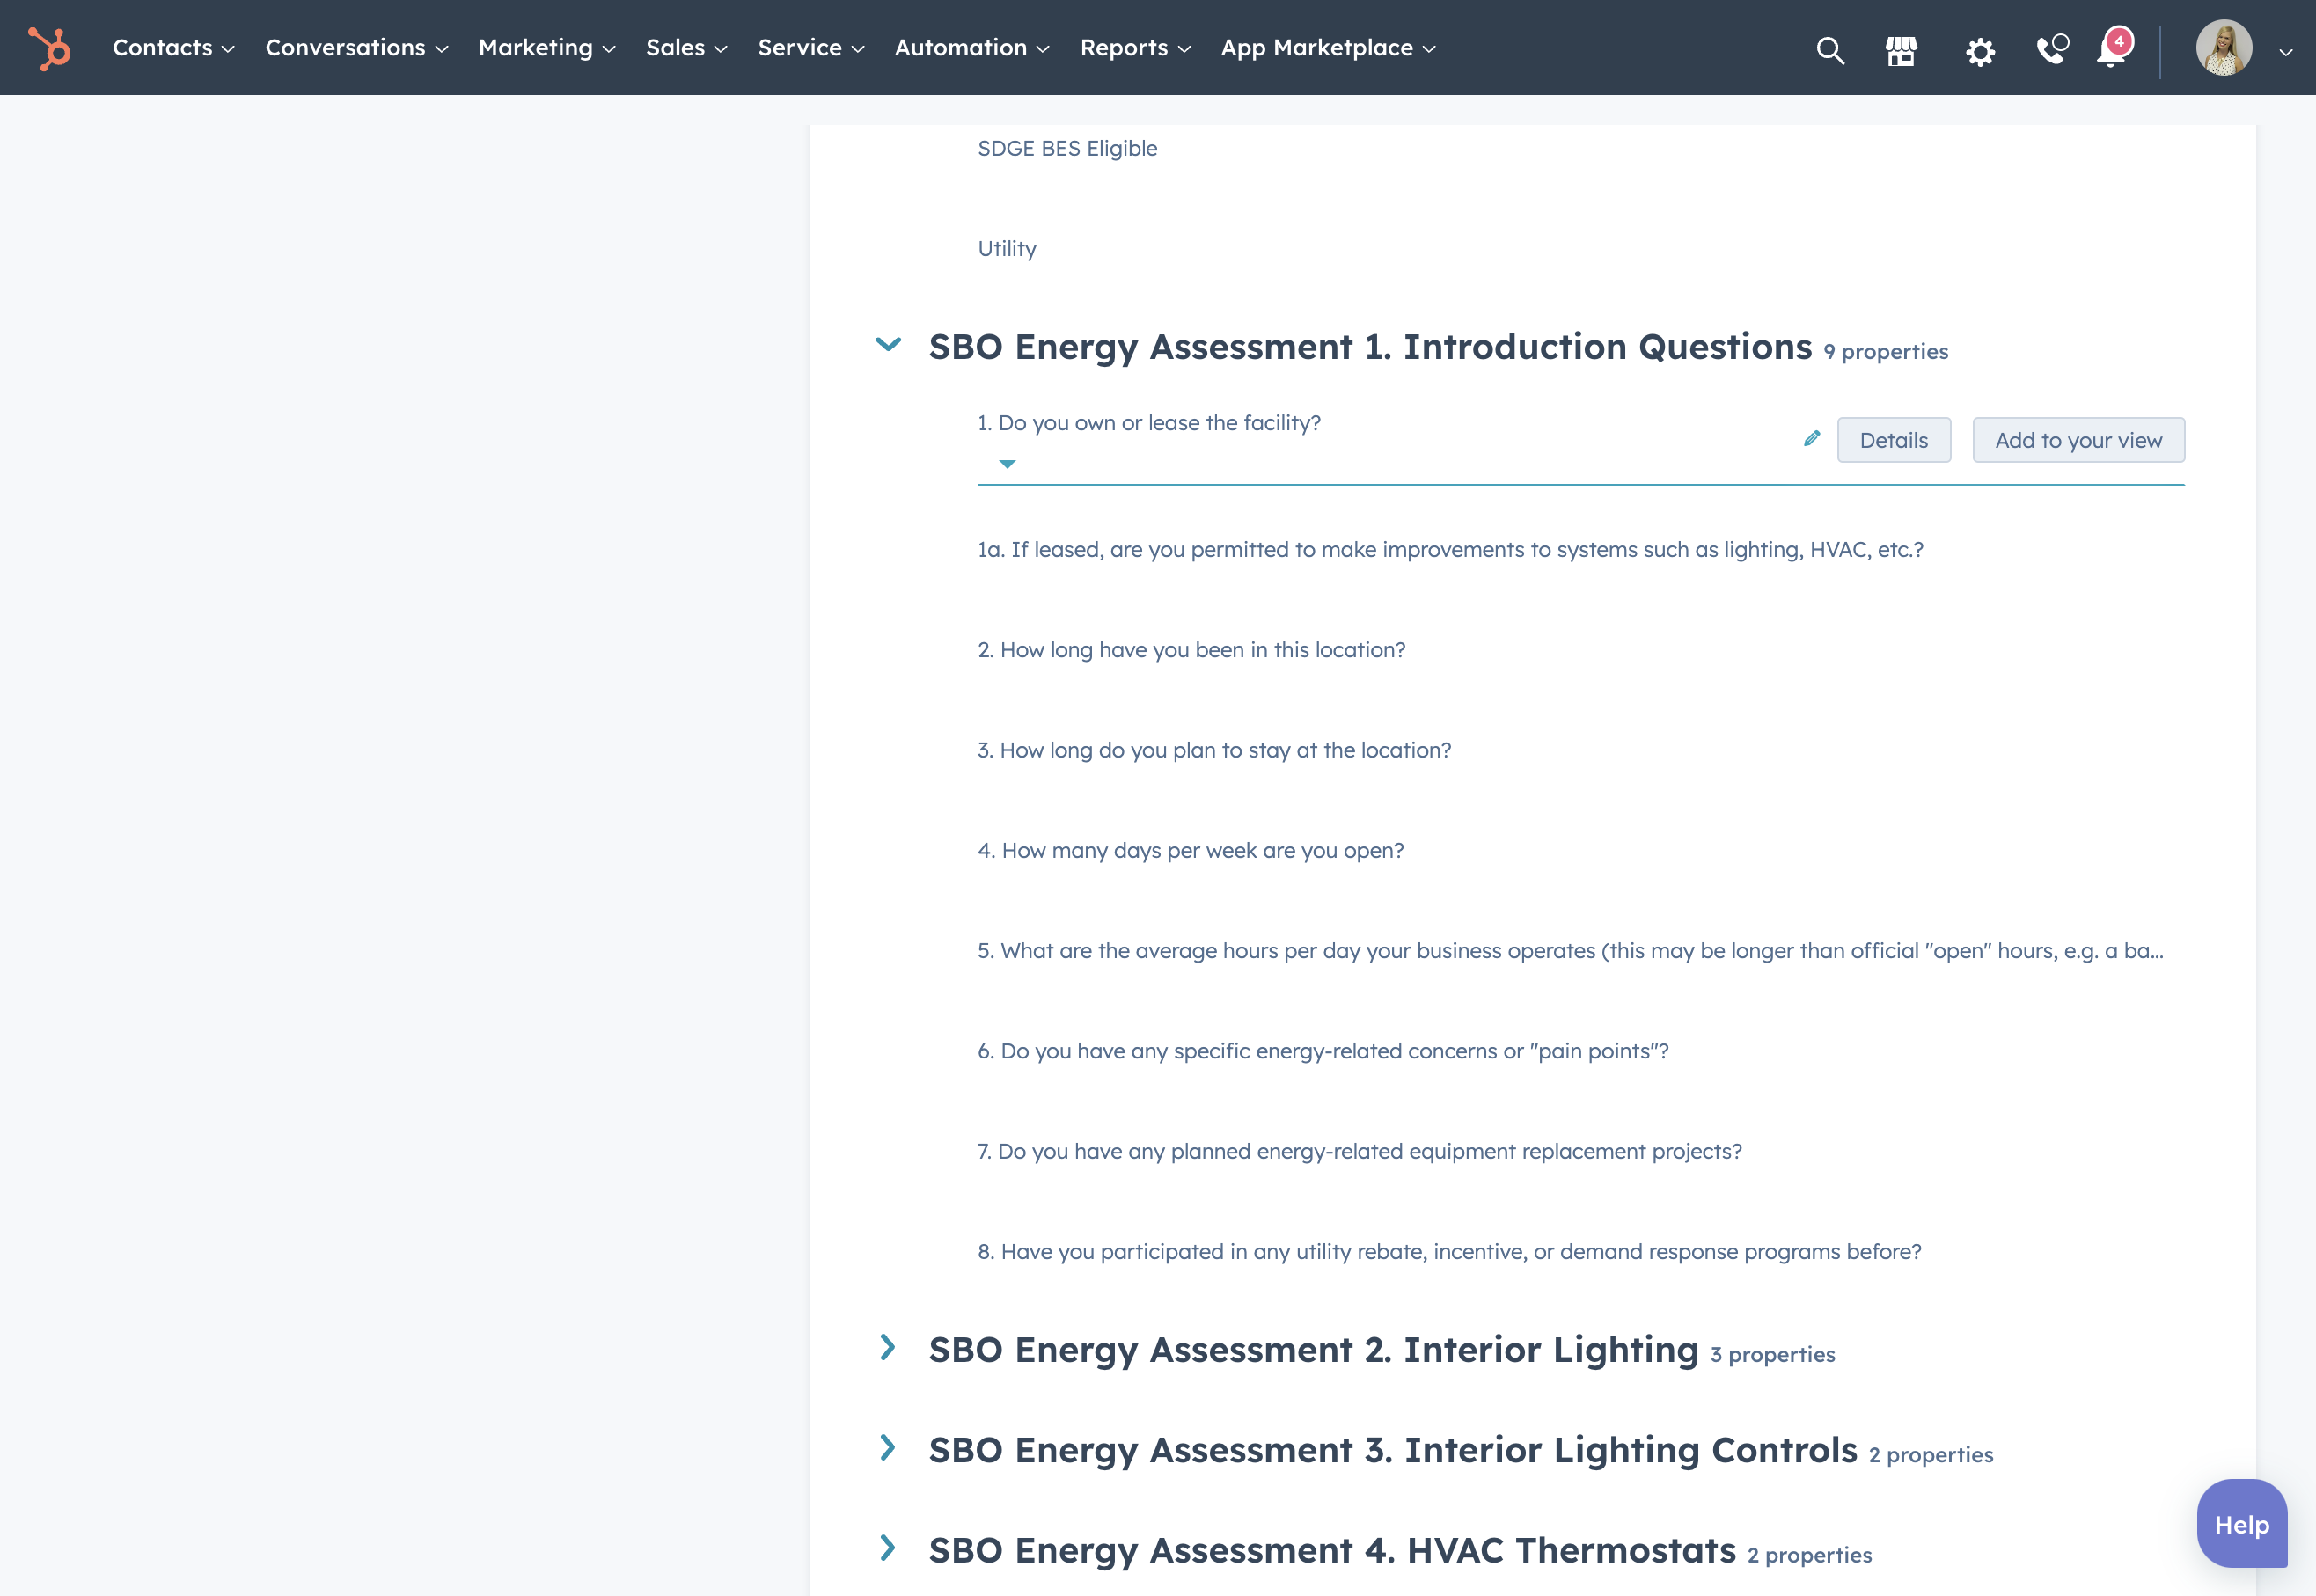Select question 5 about average hours per day

(1570, 950)
